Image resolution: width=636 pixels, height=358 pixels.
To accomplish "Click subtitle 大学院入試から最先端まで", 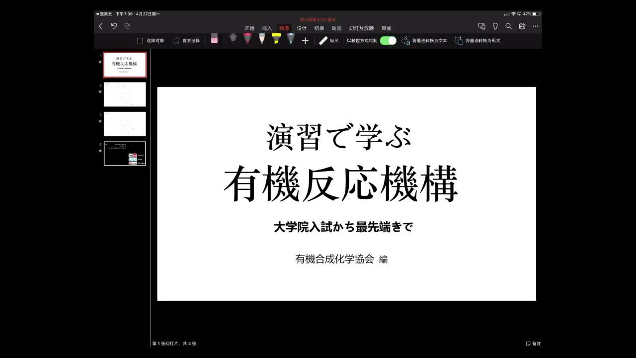I will point(343,227).
